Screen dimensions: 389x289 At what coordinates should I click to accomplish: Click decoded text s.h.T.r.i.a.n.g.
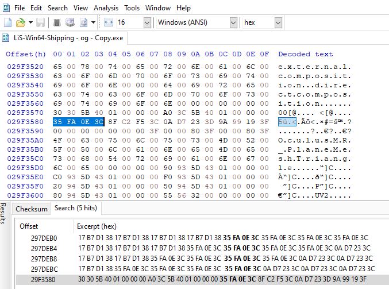tap(314, 159)
